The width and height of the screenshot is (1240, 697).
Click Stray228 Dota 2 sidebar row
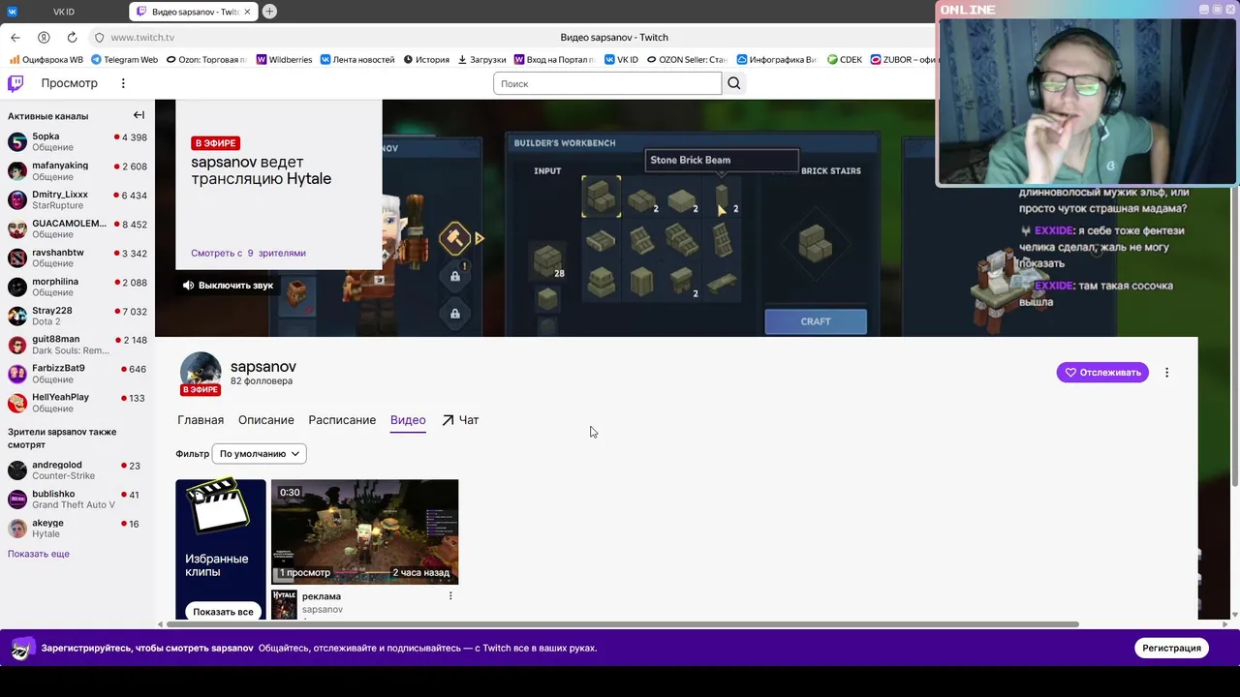(77, 317)
